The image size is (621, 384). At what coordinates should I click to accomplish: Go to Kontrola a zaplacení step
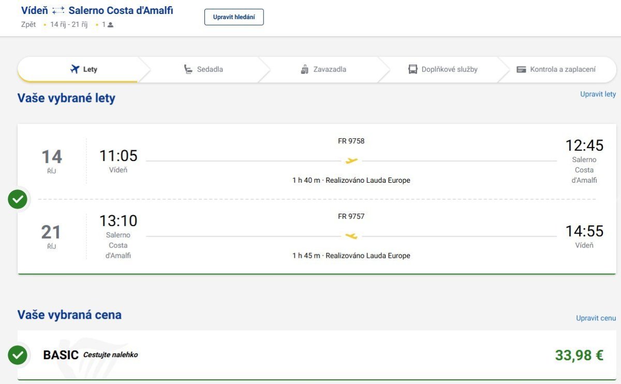tap(556, 69)
